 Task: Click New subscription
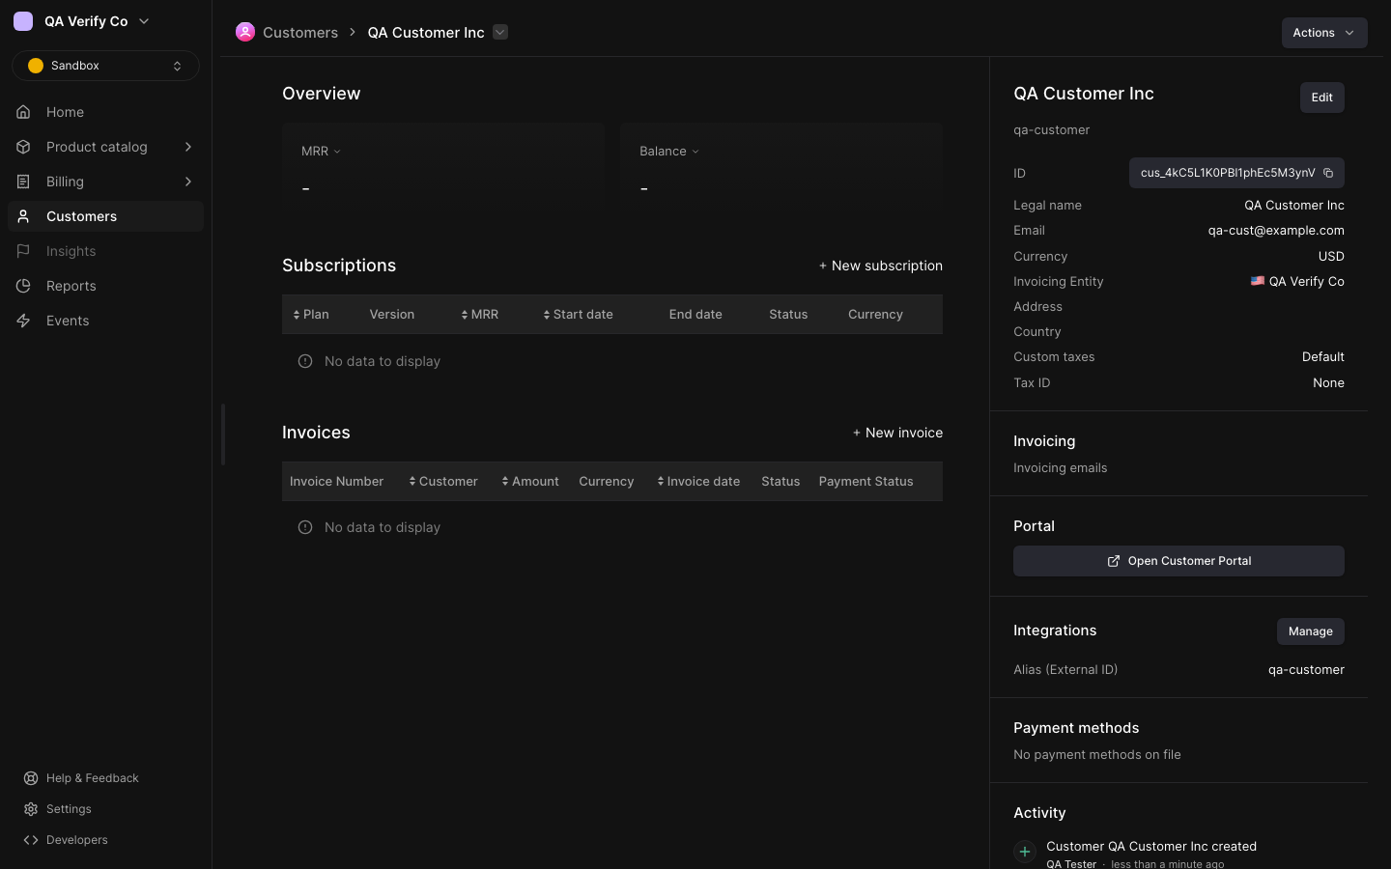[881, 266]
